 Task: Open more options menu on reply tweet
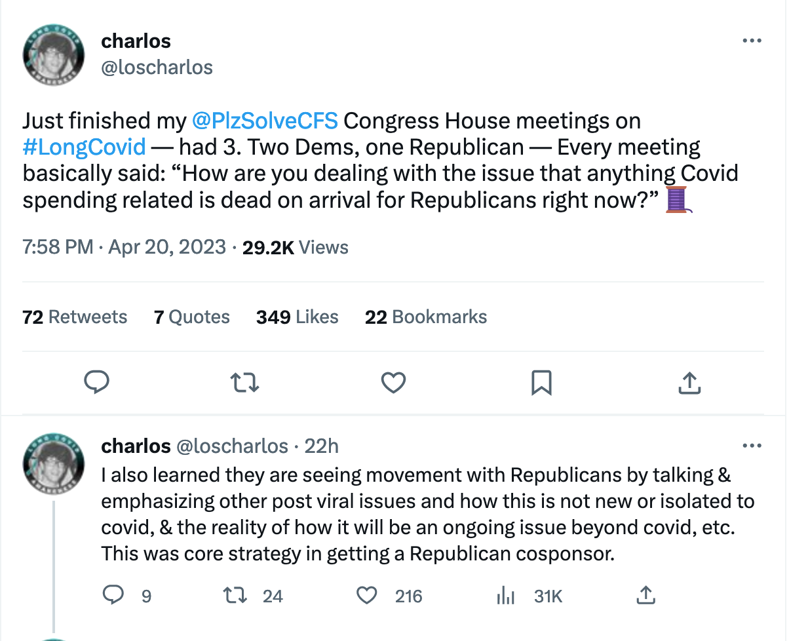752,446
